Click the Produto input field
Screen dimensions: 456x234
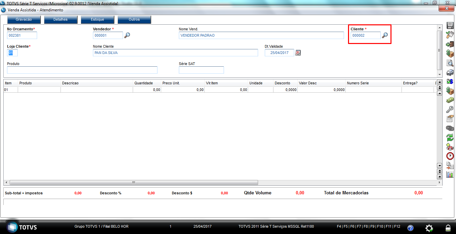82,70
